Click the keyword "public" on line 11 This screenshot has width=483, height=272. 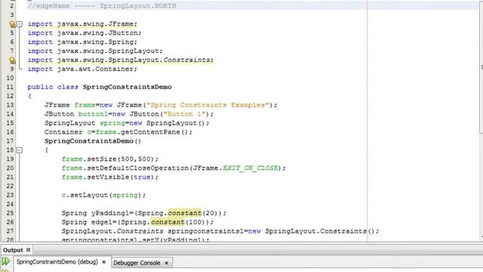tap(40, 87)
